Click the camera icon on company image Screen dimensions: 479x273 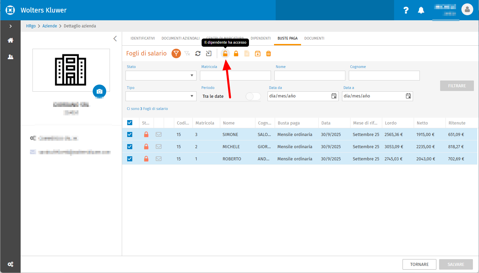tap(99, 91)
